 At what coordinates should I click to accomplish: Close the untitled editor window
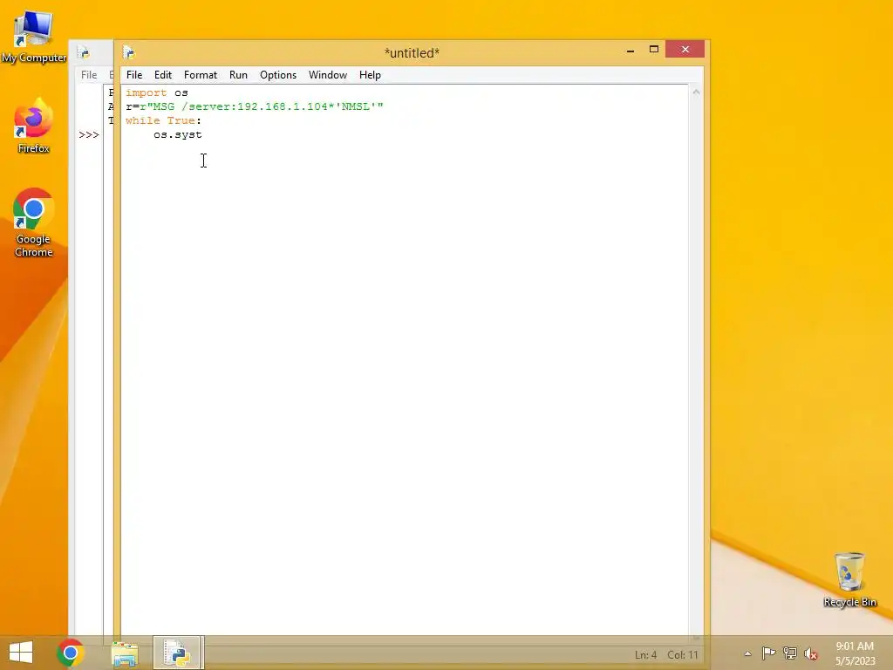pyautogui.click(x=685, y=50)
